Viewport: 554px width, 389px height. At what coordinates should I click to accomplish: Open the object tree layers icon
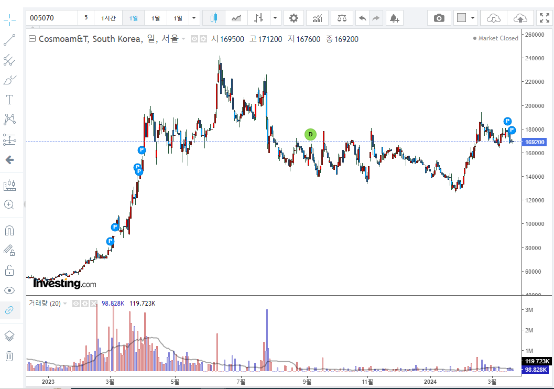point(9,336)
